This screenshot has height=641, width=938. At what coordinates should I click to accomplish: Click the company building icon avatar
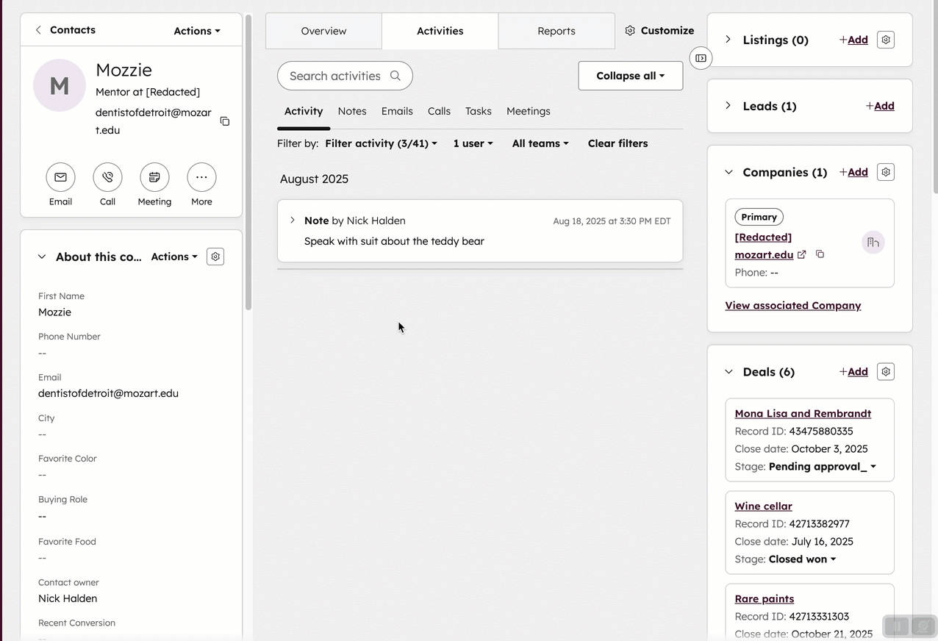tap(873, 242)
